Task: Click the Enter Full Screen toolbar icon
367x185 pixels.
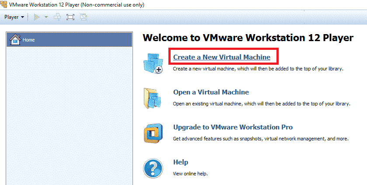Action: coord(70,17)
